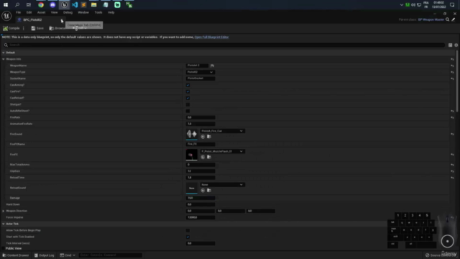Screen dimensions: 460x259
Task: Open the WeaponType dropdown
Action: point(200,72)
